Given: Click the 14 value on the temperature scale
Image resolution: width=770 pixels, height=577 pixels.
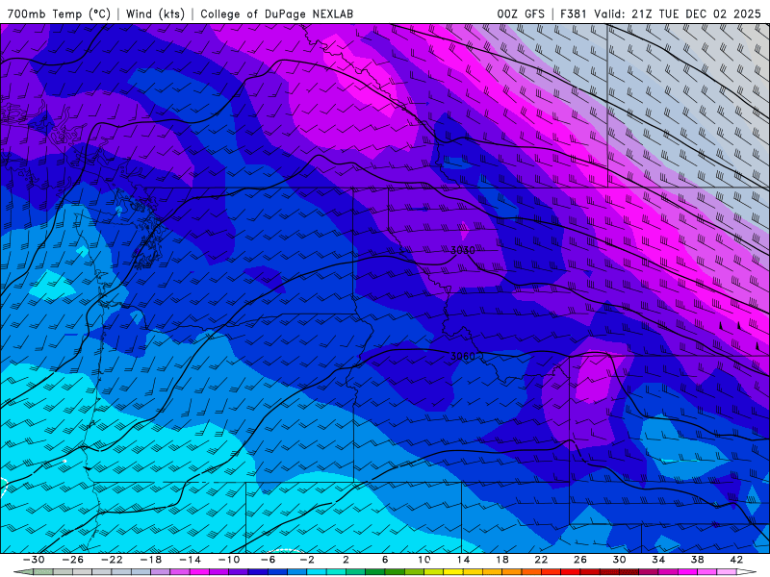Looking at the screenshot, I should coord(463,560).
